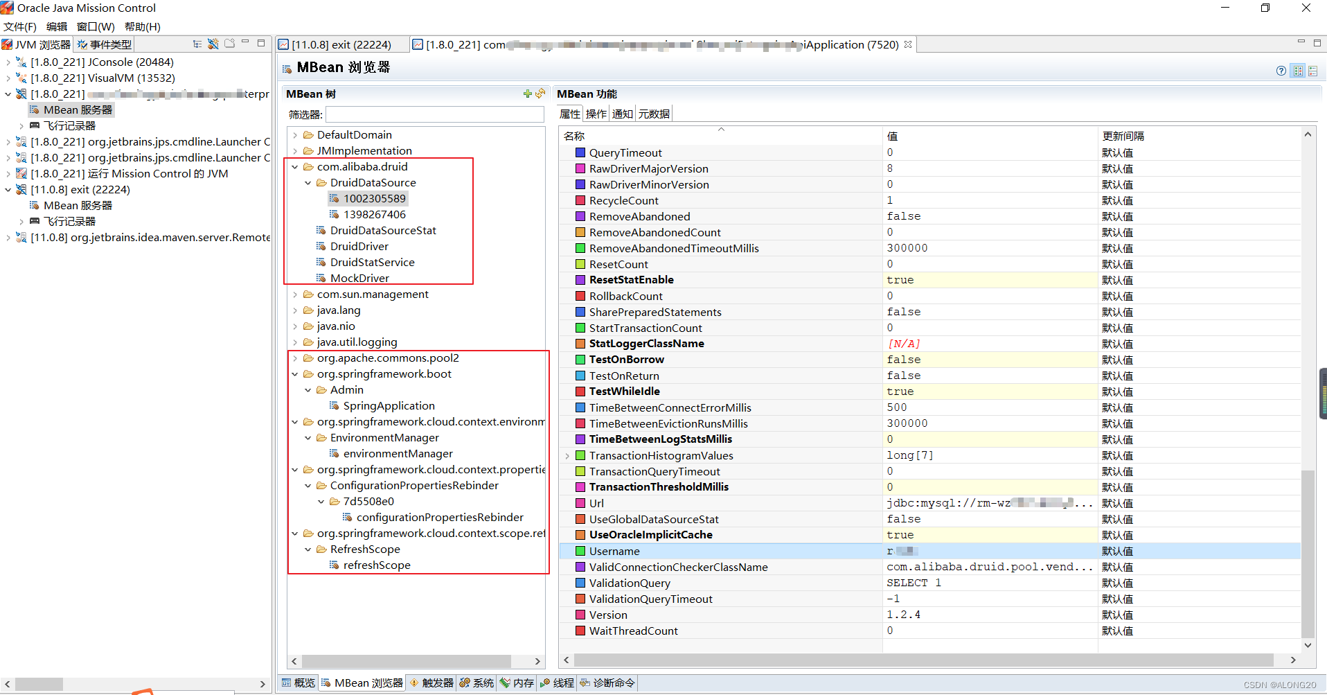
Task: Switch to the 通知 tab
Action: (622, 114)
